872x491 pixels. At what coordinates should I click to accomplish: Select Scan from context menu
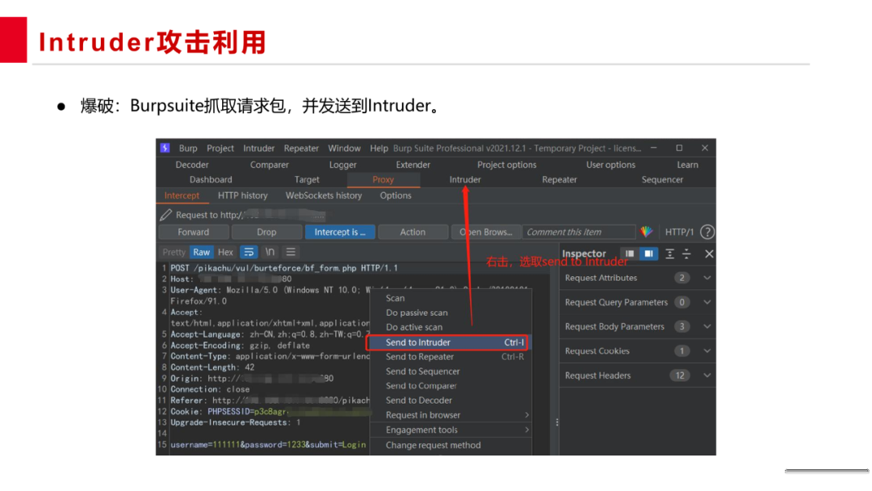[451, 298]
